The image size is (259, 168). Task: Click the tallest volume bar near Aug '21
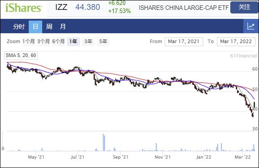103,142
